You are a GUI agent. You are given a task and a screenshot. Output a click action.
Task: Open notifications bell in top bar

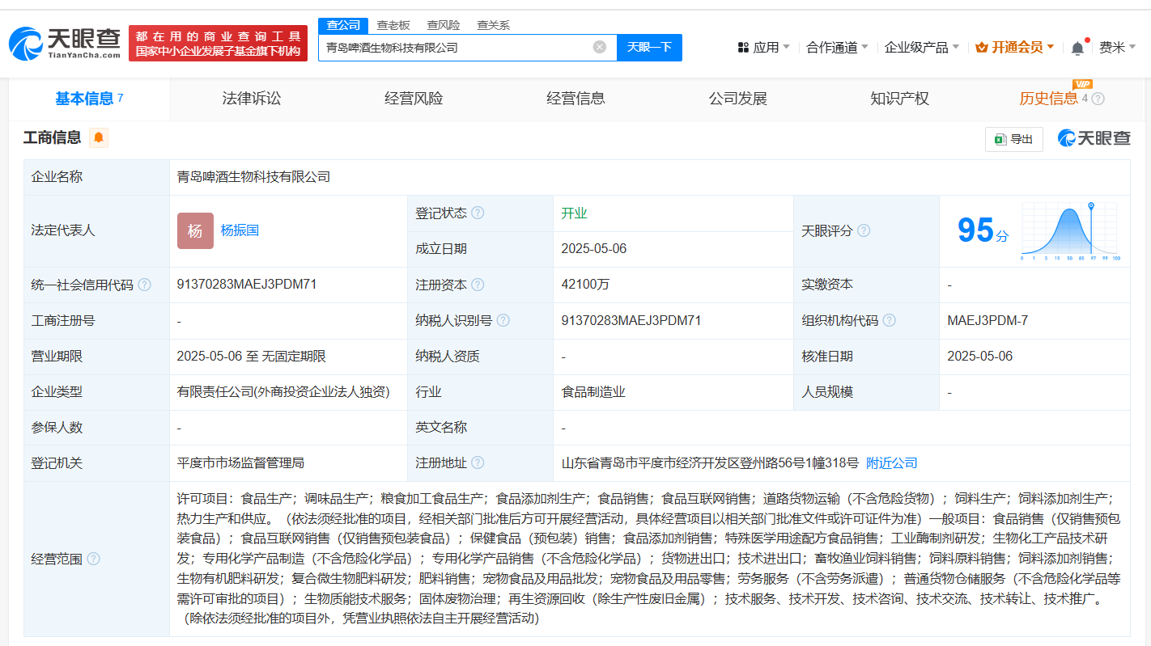coord(1077,48)
